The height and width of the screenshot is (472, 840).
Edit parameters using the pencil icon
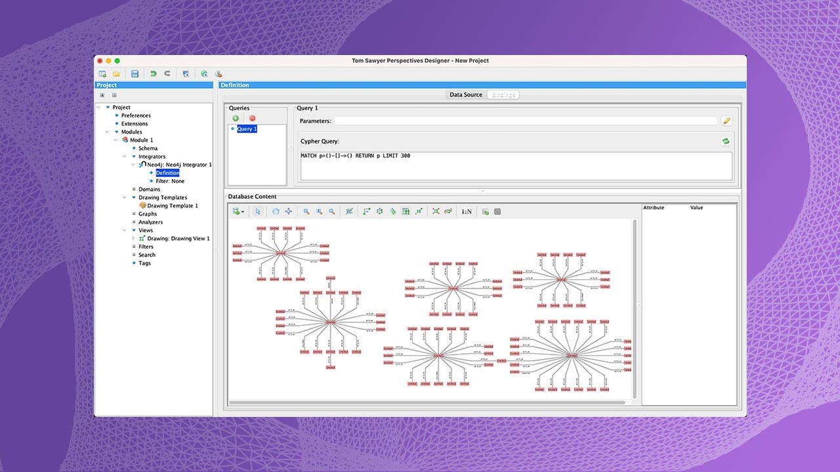(726, 121)
